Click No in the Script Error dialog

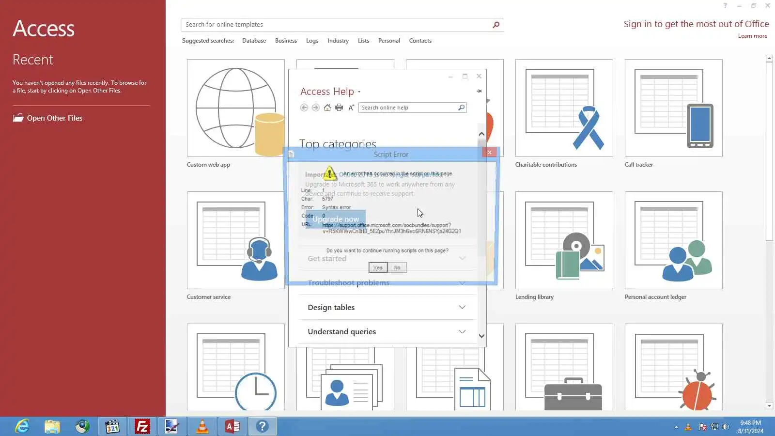pos(397,267)
